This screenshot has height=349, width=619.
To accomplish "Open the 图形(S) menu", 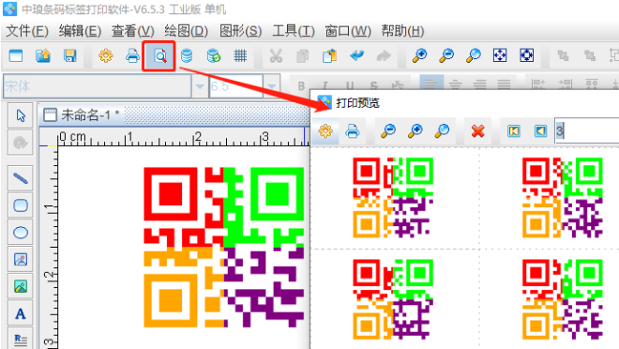I will click(240, 31).
